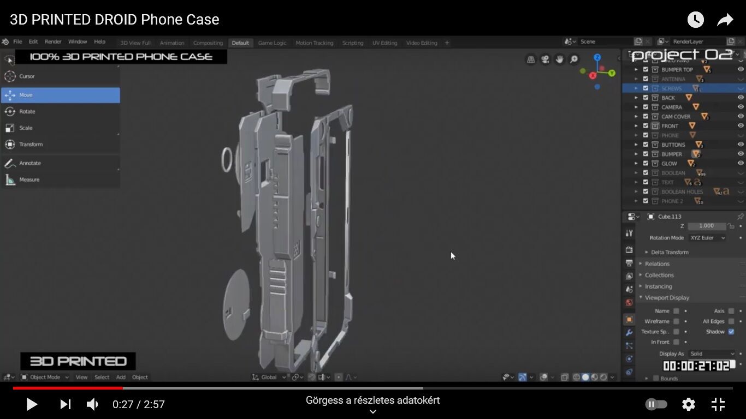Viewport: 746px width, 419px height.
Task: Open the viewport Select menu
Action: pos(102,377)
